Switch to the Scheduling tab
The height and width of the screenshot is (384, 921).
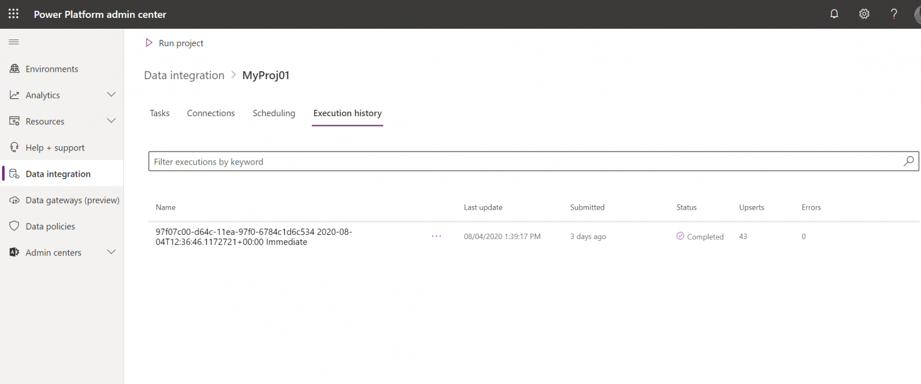click(273, 113)
